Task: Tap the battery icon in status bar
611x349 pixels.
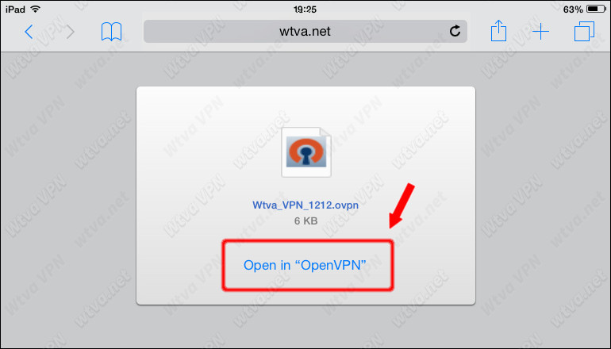Action: (596, 9)
